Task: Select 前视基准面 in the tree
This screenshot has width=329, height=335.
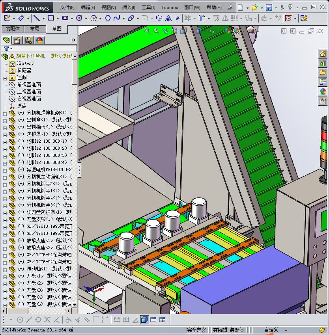Action: tap(29, 84)
